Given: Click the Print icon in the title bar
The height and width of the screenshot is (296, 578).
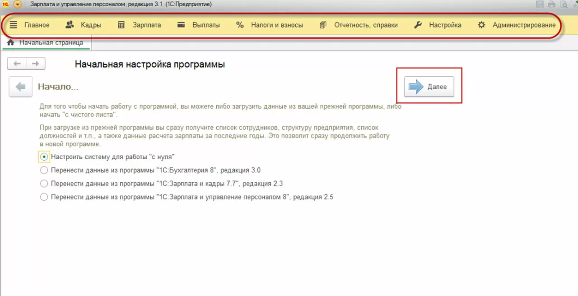Looking at the screenshot, I should [x=552, y=5].
